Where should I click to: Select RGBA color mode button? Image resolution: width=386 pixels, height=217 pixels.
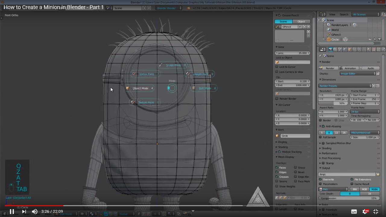point(375,189)
